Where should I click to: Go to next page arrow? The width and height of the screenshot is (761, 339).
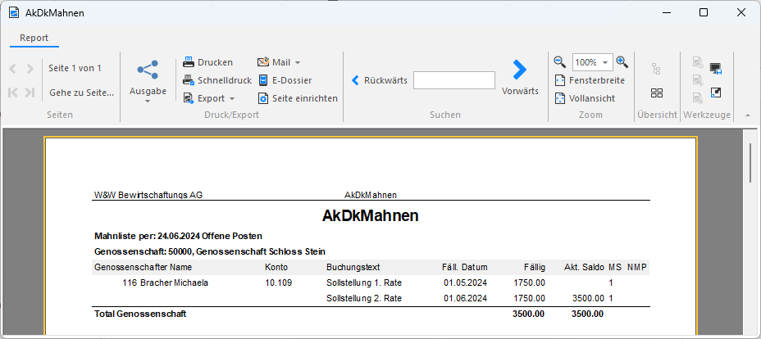pos(30,70)
